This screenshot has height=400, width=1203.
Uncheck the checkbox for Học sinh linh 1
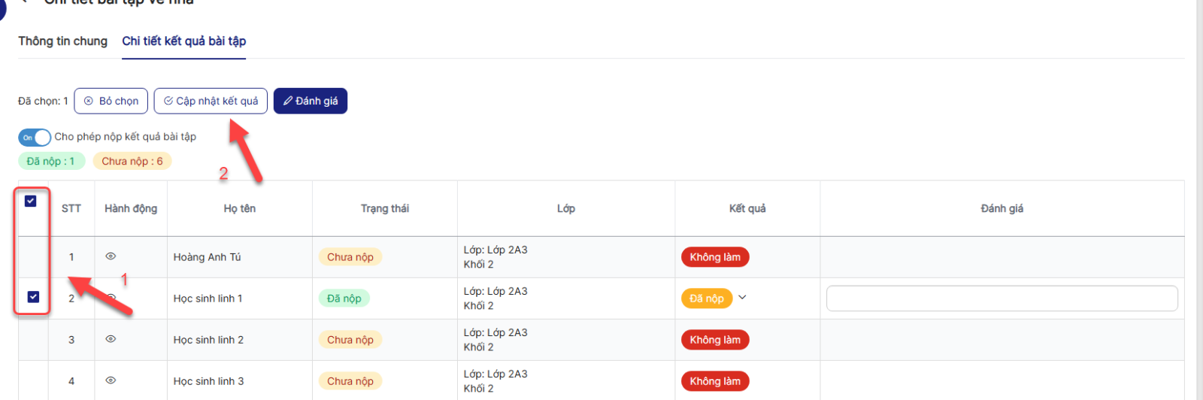pyautogui.click(x=33, y=297)
